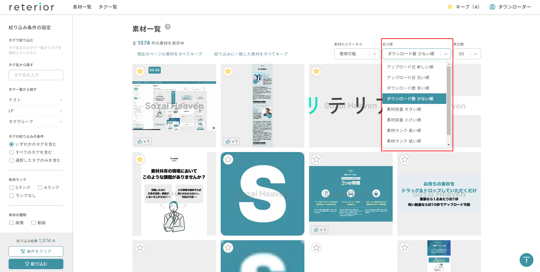The width and height of the screenshot is (540, 272).
Task: Collapse the 並び順 sort dropdown
Action: coord(416,54)
